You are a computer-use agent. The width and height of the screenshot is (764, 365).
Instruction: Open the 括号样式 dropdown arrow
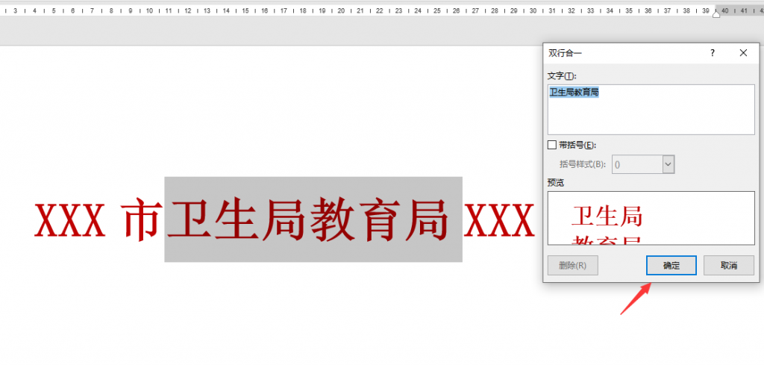pos(668,164)
